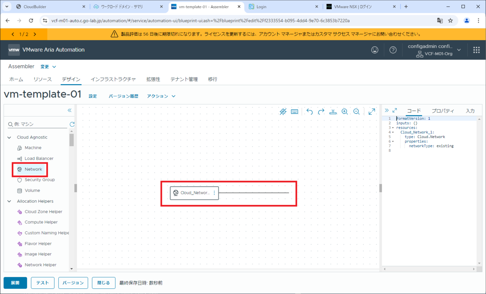The height and width of the screenshot is (294, 486).
Task: Click the Load Balancer resource icon
Action: 19,158
